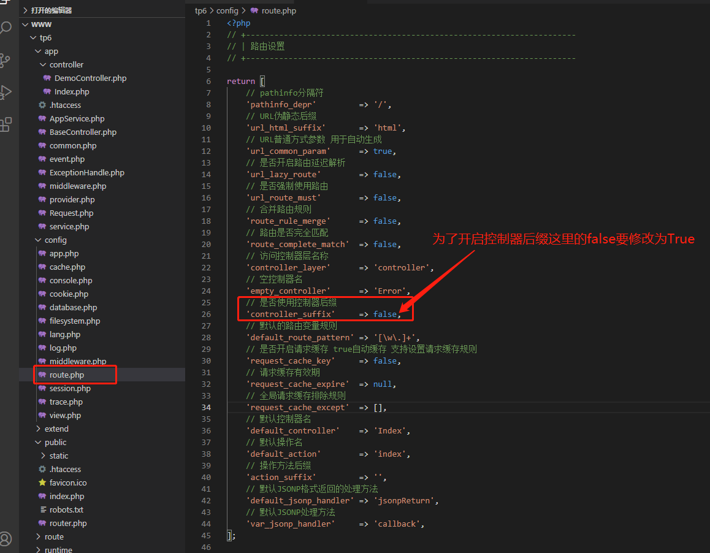The height and width of the screenshot is (553, 710).
Task: Click PHP icon beside DemoController.php
Action: click(x=47, y=78)
